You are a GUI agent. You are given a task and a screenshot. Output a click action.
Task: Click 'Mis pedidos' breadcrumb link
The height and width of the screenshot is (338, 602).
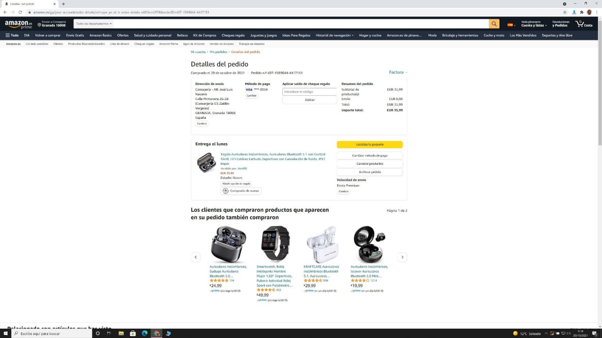pyautogui.click(x=218, y=52)
